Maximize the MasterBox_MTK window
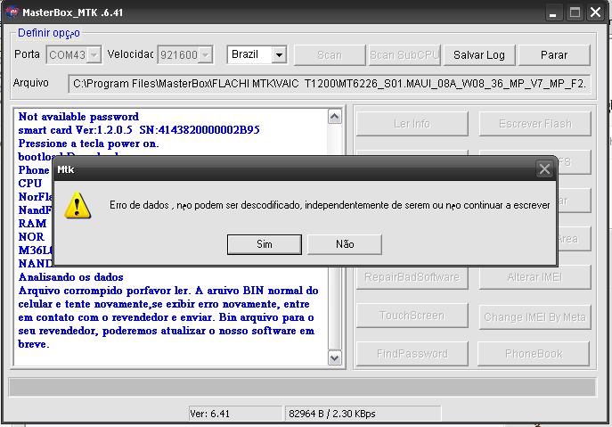 [575, 12]
